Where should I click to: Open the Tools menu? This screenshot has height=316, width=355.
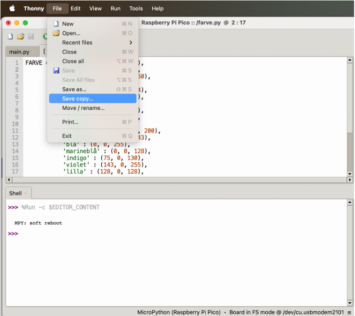[136, 8]
